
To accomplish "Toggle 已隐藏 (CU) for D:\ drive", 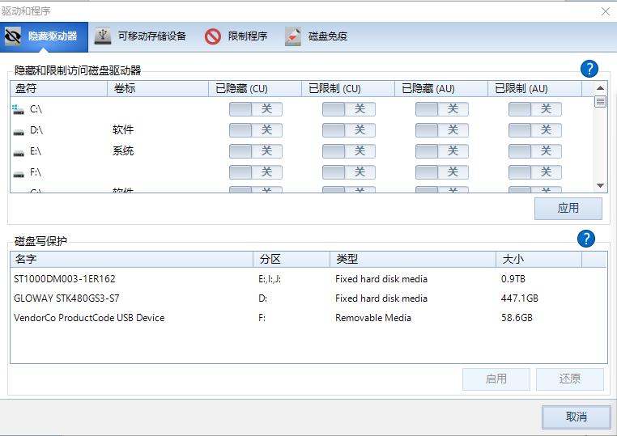I will tap(256, 130).
